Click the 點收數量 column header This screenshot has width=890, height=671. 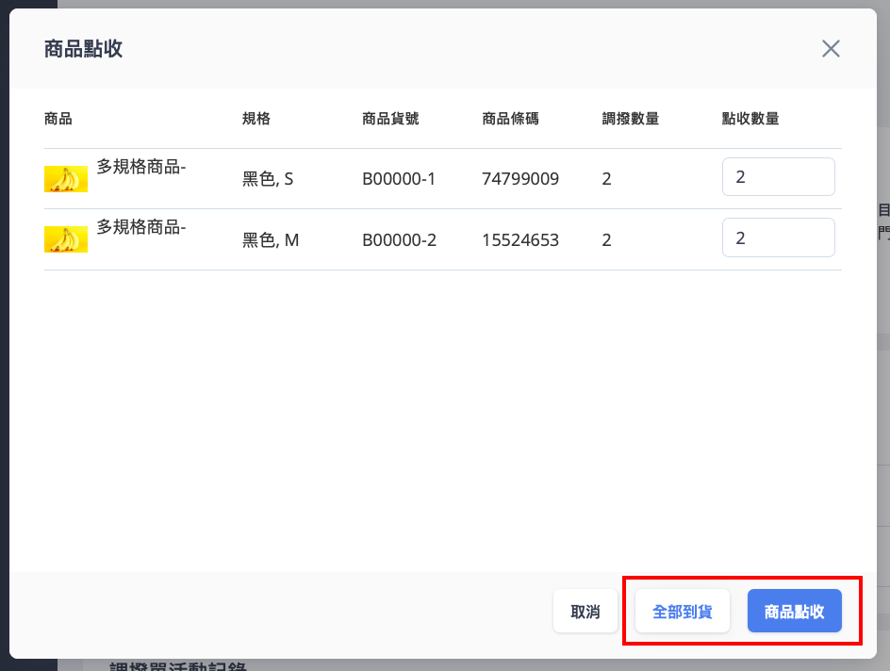[750, 119]
